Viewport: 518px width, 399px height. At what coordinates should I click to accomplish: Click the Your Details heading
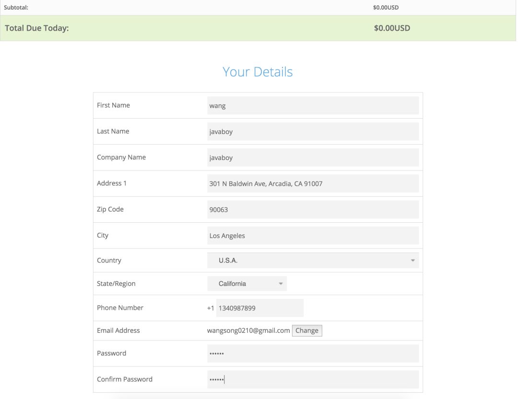[258, 72]
